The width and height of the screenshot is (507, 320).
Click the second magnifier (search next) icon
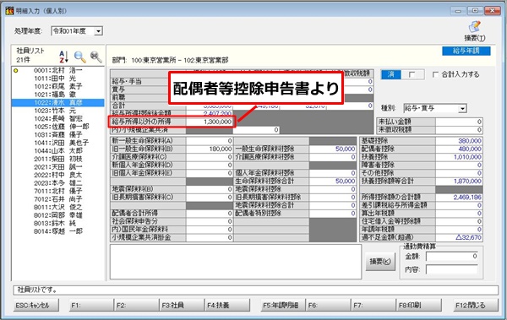(95, 57)
